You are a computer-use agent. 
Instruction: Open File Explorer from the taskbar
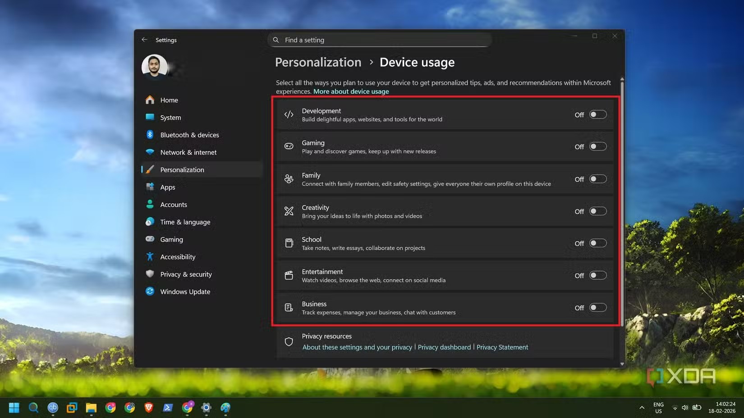click(x=91, y=408)
